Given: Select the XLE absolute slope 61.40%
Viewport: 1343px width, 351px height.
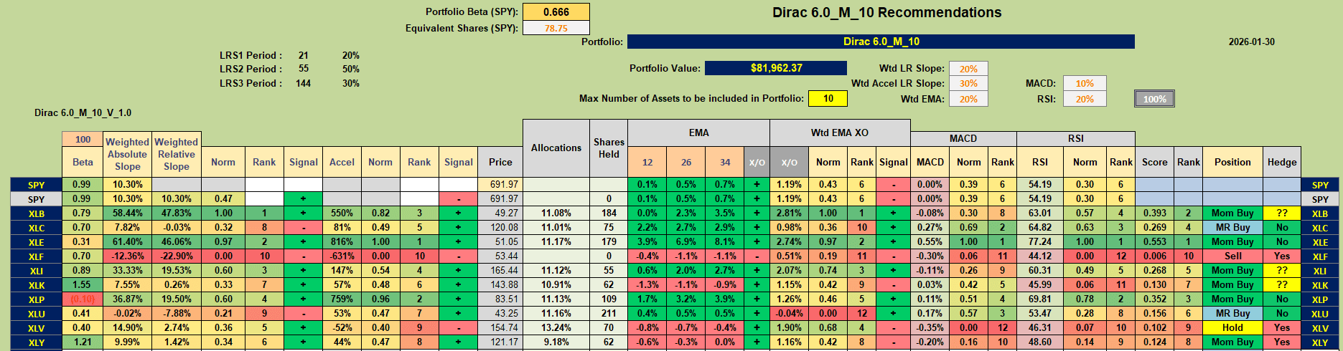Looking at the screenshot, I should [x=128, y=241].
